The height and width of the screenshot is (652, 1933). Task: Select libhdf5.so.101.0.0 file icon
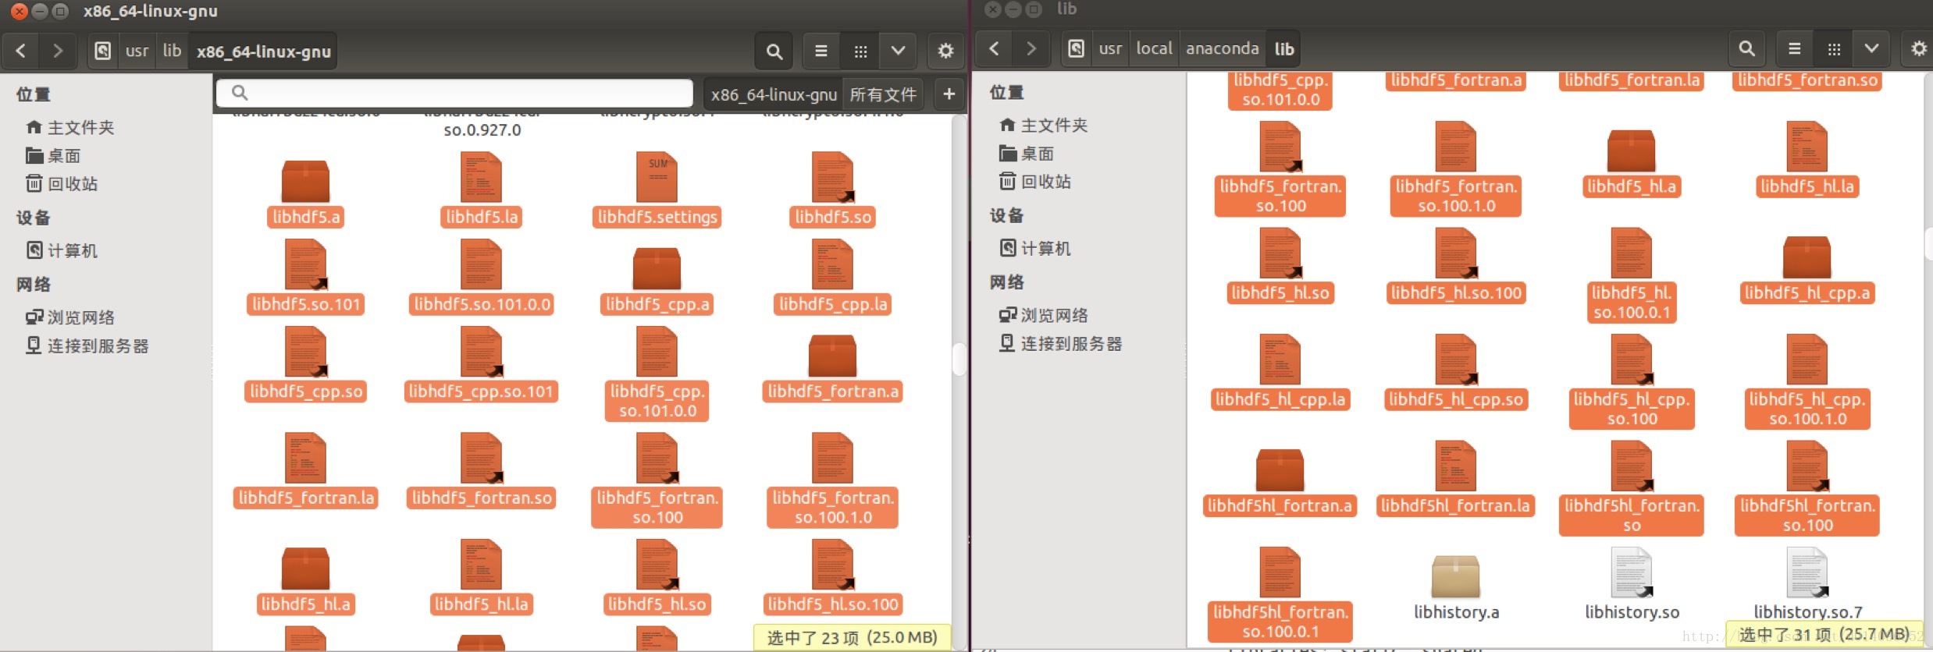[x=481, y=265]
